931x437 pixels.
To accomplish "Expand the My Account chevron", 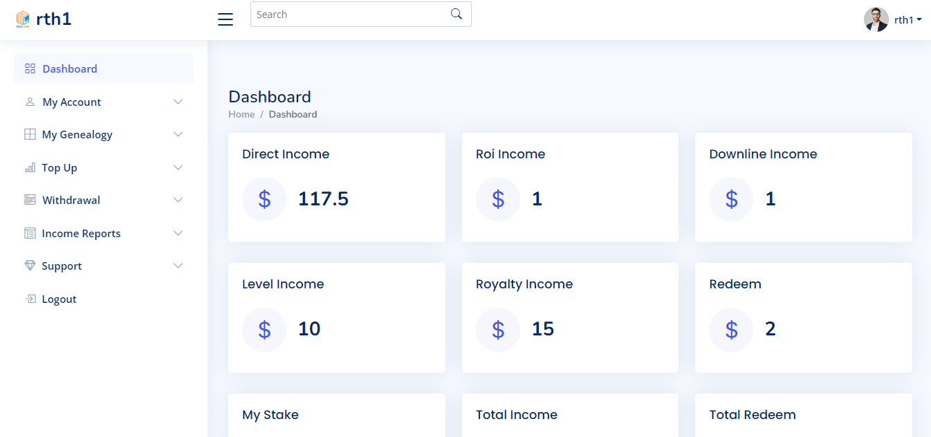I will pyautogui.click(x=178, y=102).
